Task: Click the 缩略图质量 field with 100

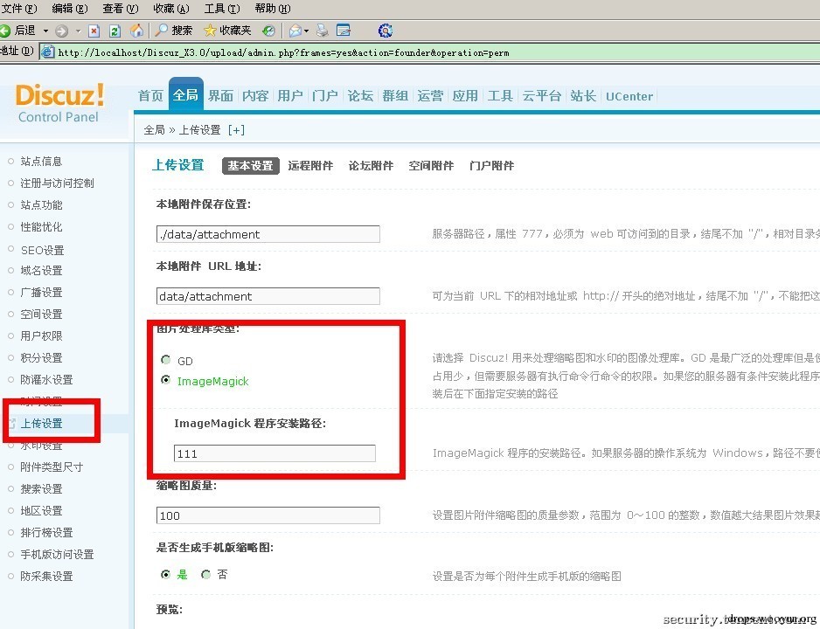Action: [x=268, y=515]
